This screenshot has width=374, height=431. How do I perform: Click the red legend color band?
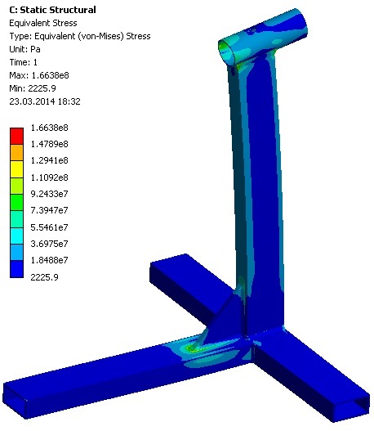click(16, 136)
